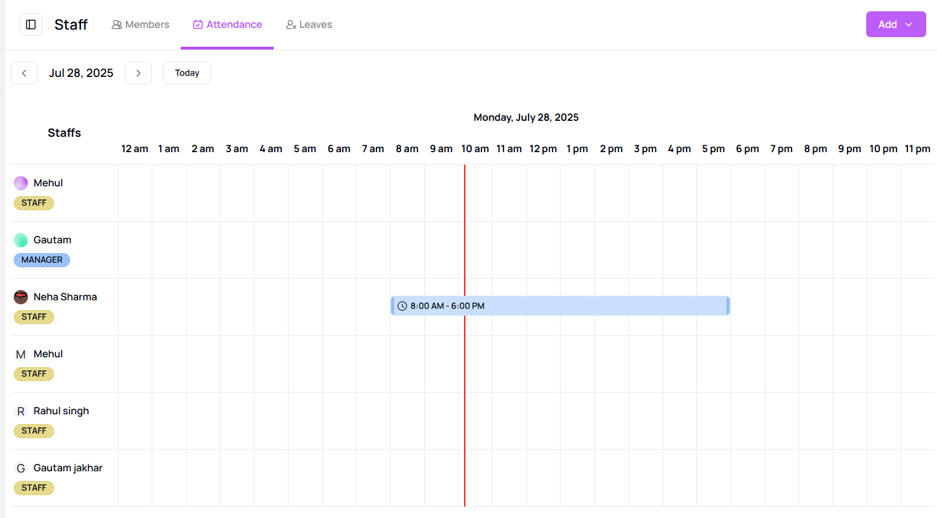
Task: Open the Add dropdown menu
Action: tap(895, 25)
